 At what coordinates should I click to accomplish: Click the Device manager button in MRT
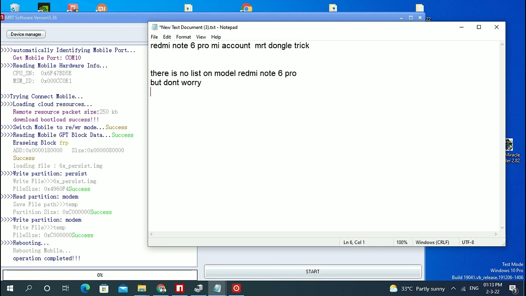click(x=26, y=34)
